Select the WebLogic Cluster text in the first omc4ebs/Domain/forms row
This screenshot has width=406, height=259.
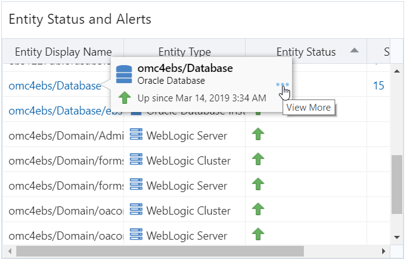(x=189, y=161)
